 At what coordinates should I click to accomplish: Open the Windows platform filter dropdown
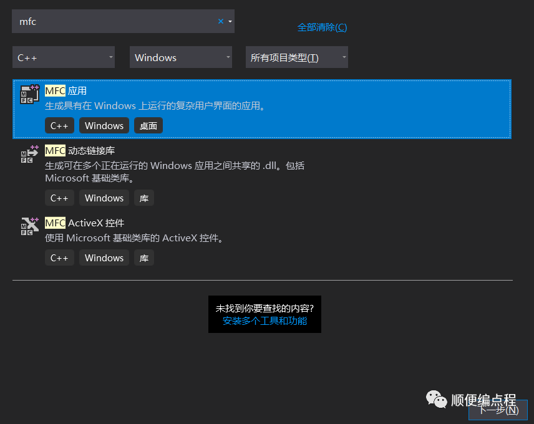pyautogui.click(x=181, y=57)
